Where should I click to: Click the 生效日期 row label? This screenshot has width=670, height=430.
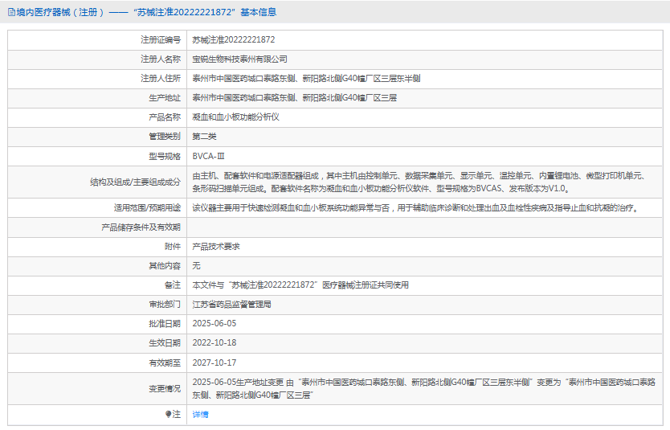(165, 343)
